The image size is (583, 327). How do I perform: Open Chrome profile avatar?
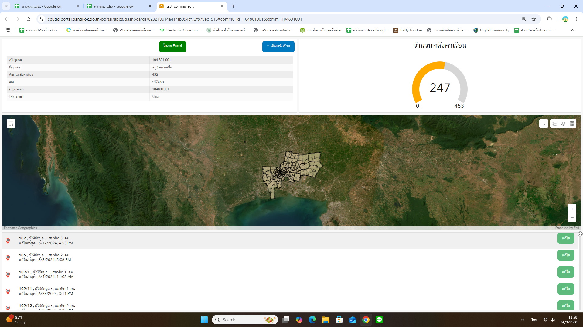[x=565, y=19]
